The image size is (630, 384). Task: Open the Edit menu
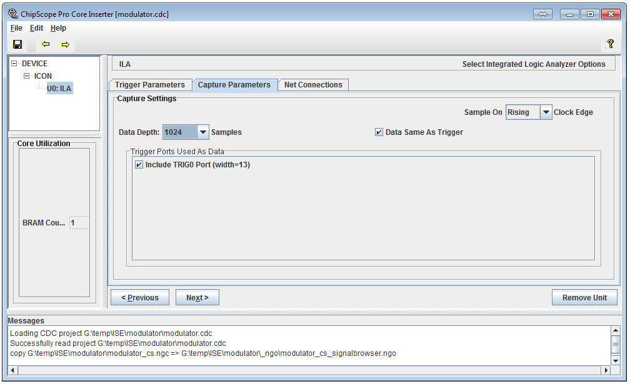(x=36, y=28)
